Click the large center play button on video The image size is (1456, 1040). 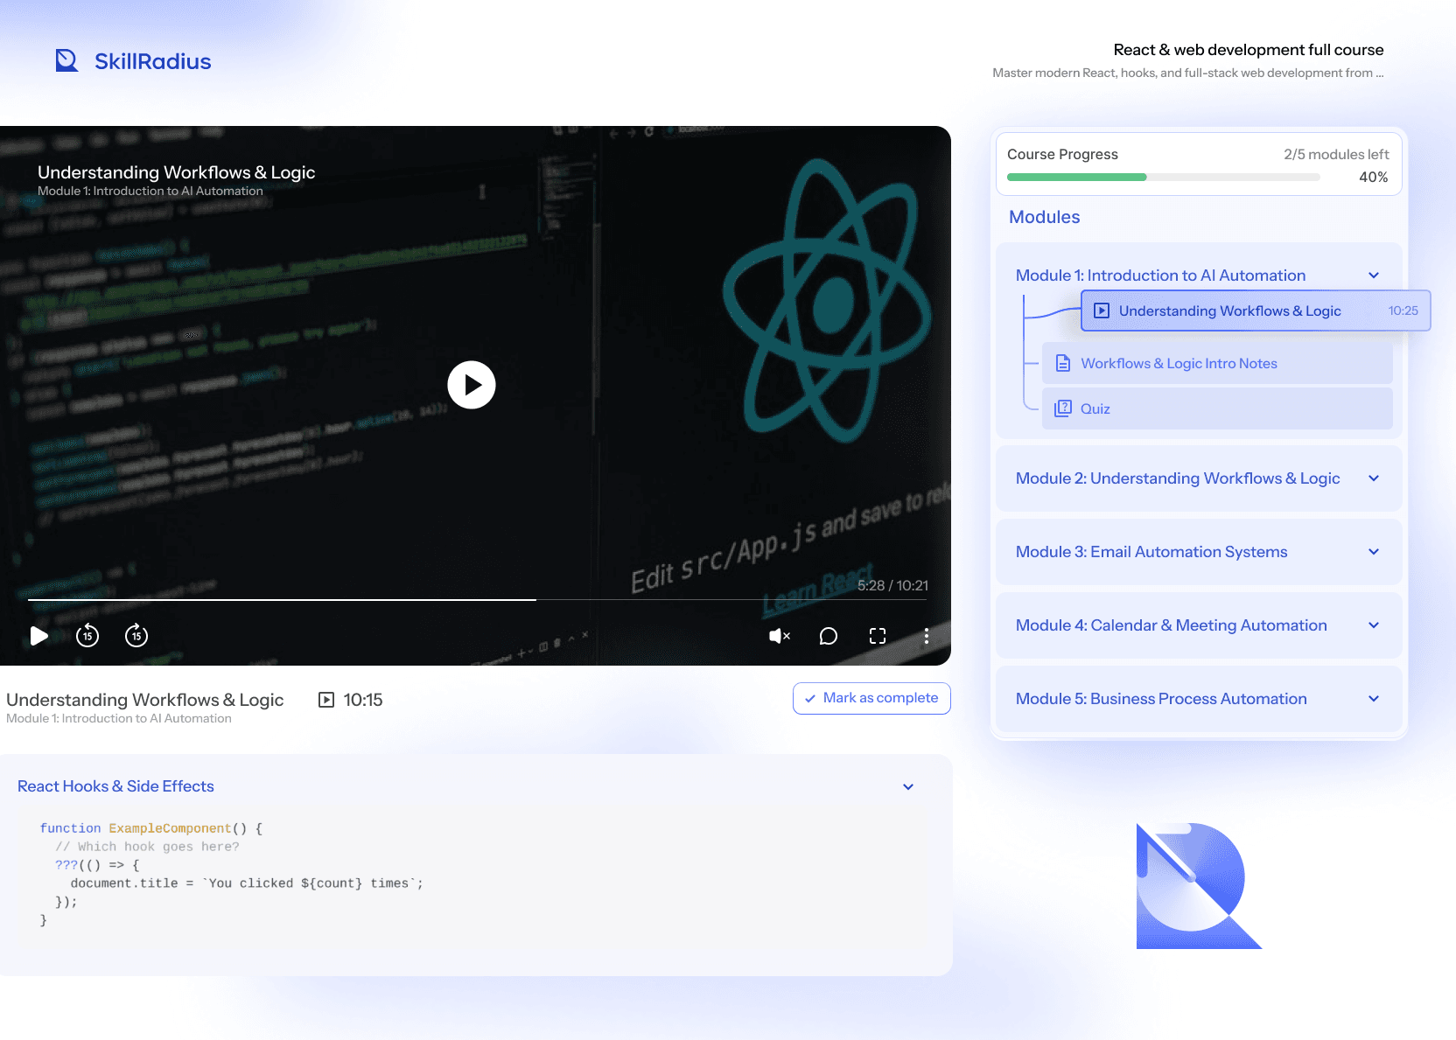tap(472, 385)
